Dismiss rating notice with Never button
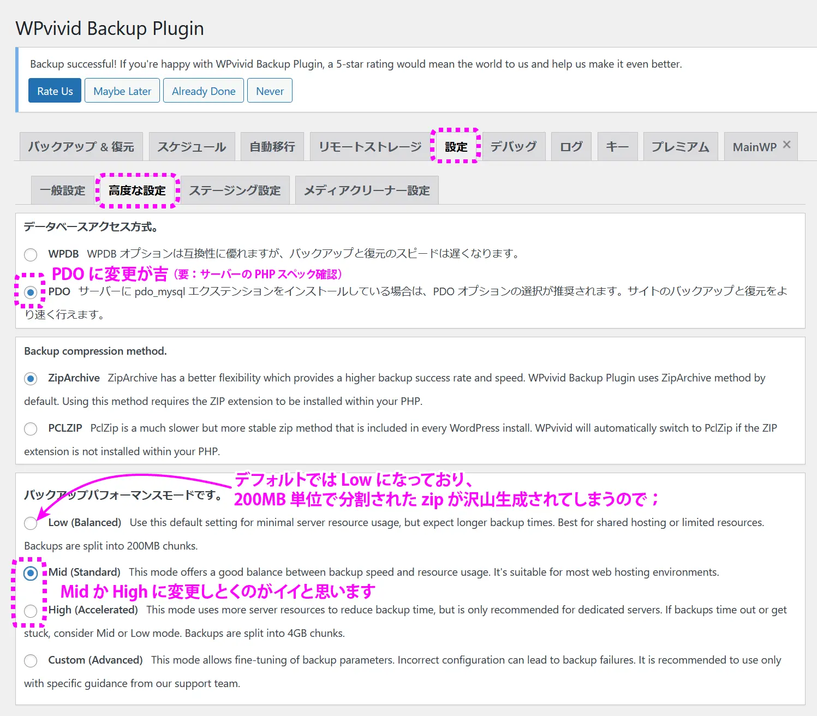The height and width of the screenshot is (716, 817). pyautogui.click(x=270, y=91)
